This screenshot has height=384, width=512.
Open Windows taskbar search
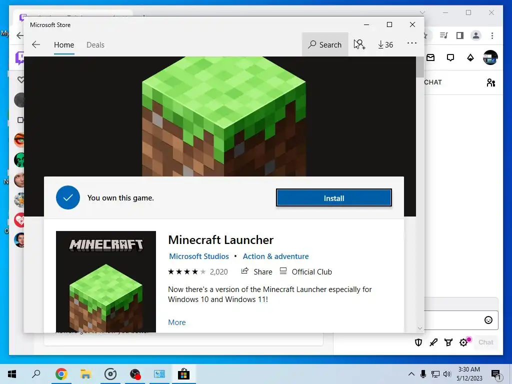[x=36, y=374]
